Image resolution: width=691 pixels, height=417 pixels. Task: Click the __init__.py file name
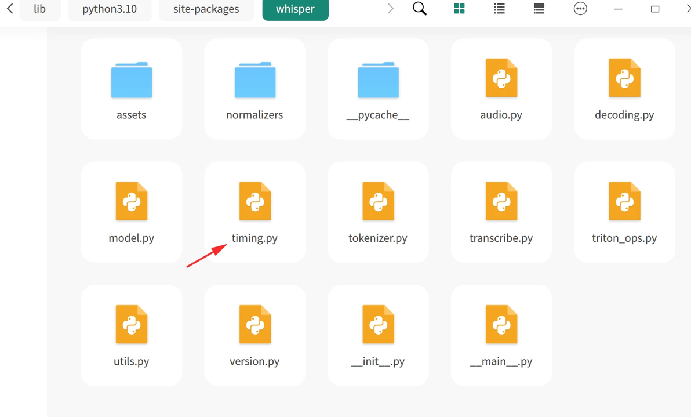click(378, 361)
